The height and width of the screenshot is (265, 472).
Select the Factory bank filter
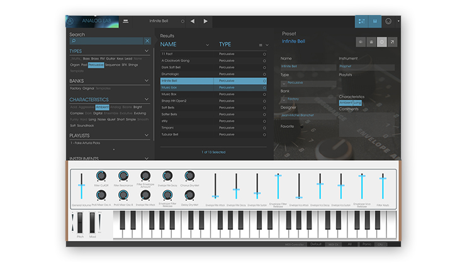point(76,89)
